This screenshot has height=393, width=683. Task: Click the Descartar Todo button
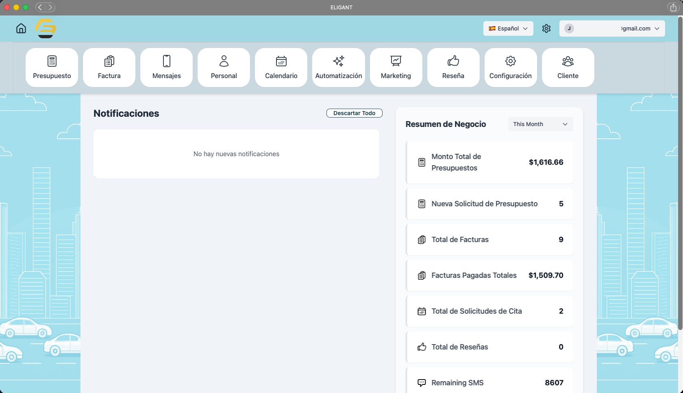pos(354,113)
